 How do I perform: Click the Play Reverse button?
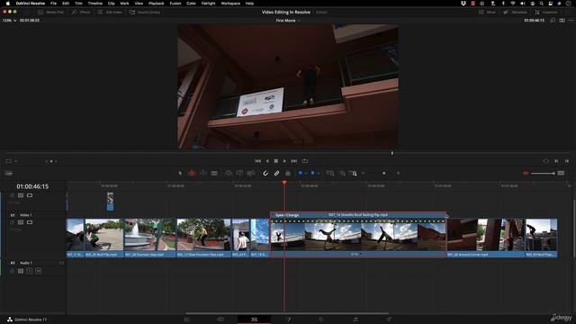[267, 161]
